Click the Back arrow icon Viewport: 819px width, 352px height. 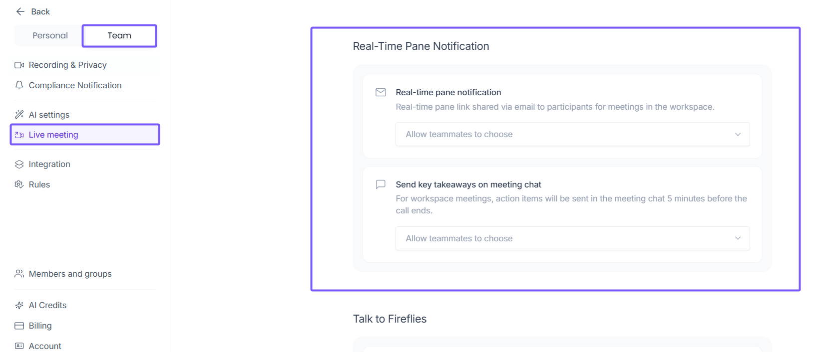(20, 11)
